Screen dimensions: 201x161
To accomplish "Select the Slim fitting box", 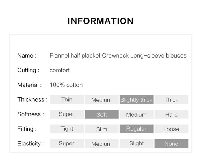I will [102, 129].
